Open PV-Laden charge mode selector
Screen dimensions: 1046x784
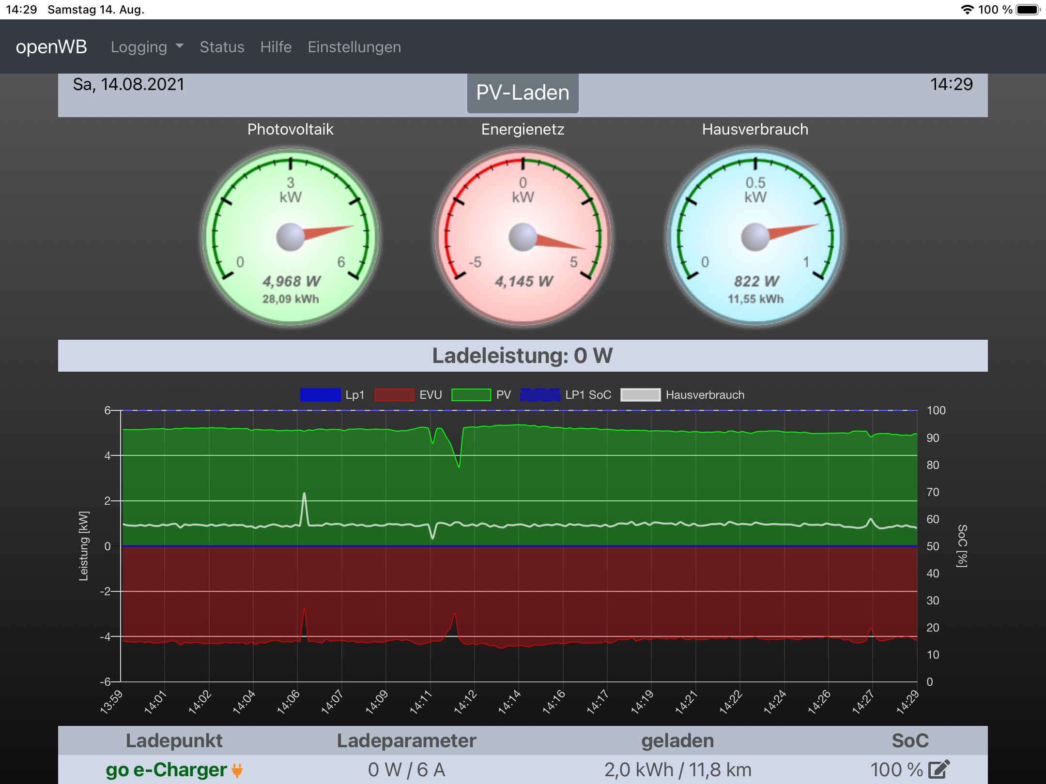point(523,93)
